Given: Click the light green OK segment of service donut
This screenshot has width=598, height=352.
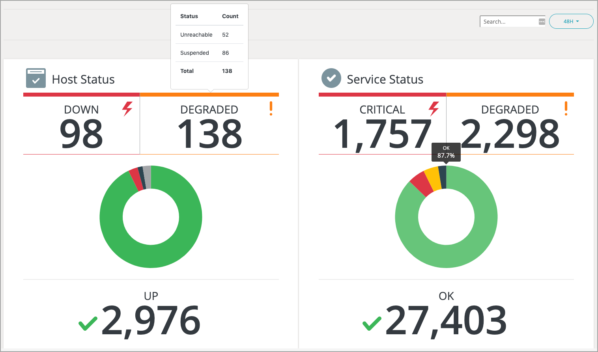Looking at the screenshot, I should 446,256.
